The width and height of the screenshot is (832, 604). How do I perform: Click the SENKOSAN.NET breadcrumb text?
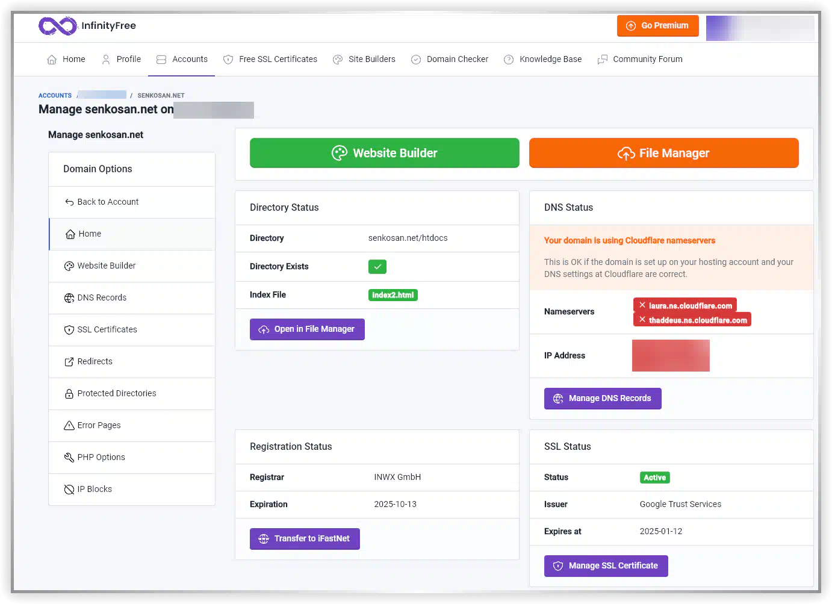(161, 96)
